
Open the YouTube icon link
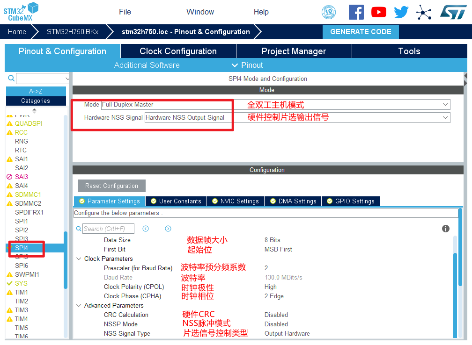[x=378, y=12]
